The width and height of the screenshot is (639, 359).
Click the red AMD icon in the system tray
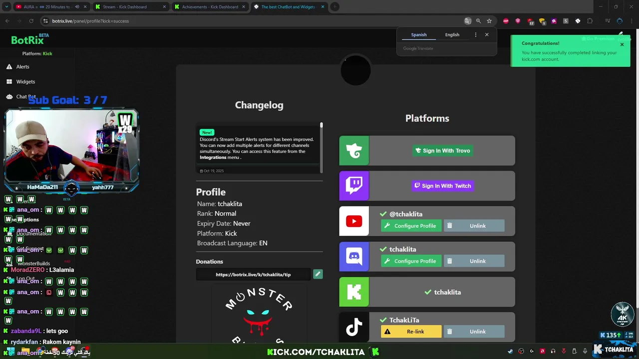pyautogui.click(x=542, y=351)
